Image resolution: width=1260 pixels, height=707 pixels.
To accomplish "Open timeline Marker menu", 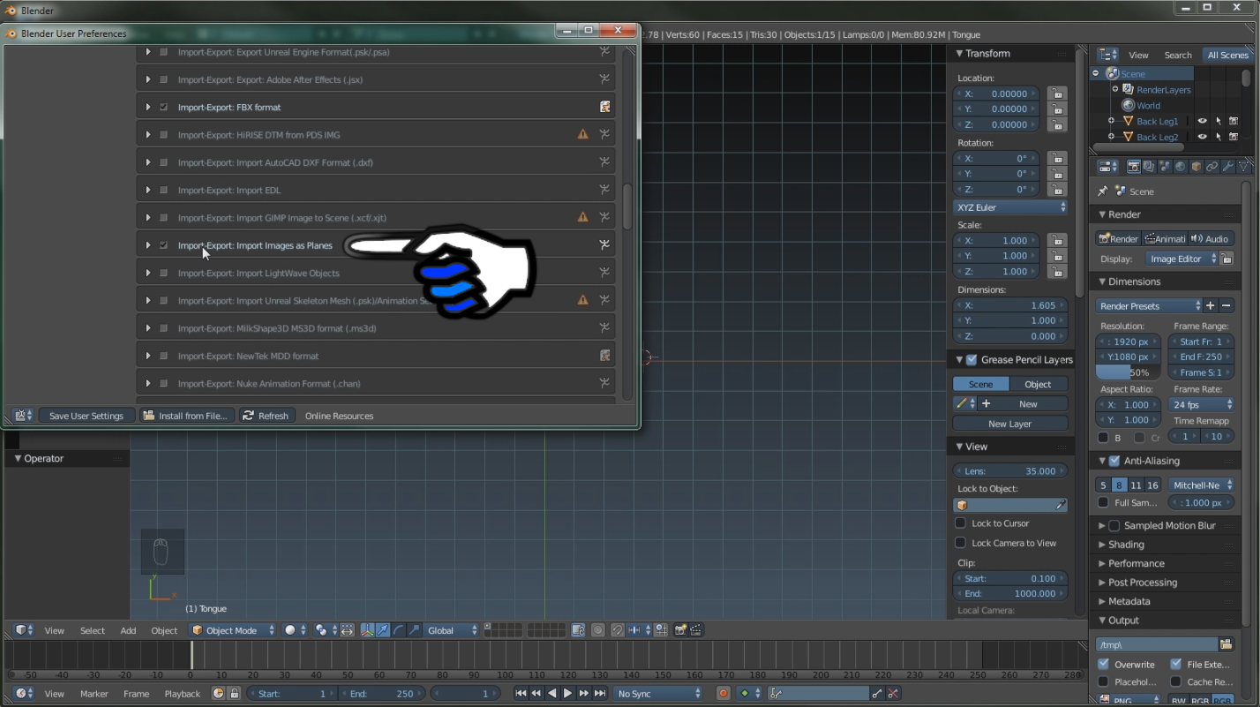I will pyautogui.click(x=94, y=694).
